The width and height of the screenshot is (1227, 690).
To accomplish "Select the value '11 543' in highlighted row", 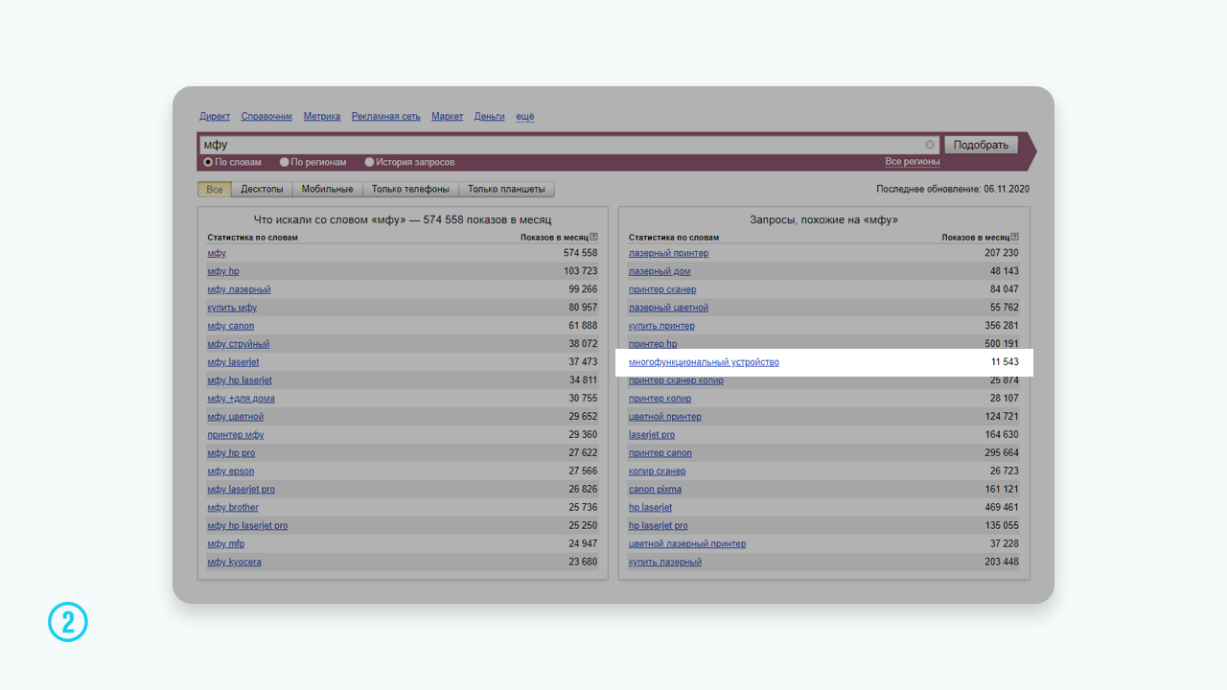I will coord(1005,362).
